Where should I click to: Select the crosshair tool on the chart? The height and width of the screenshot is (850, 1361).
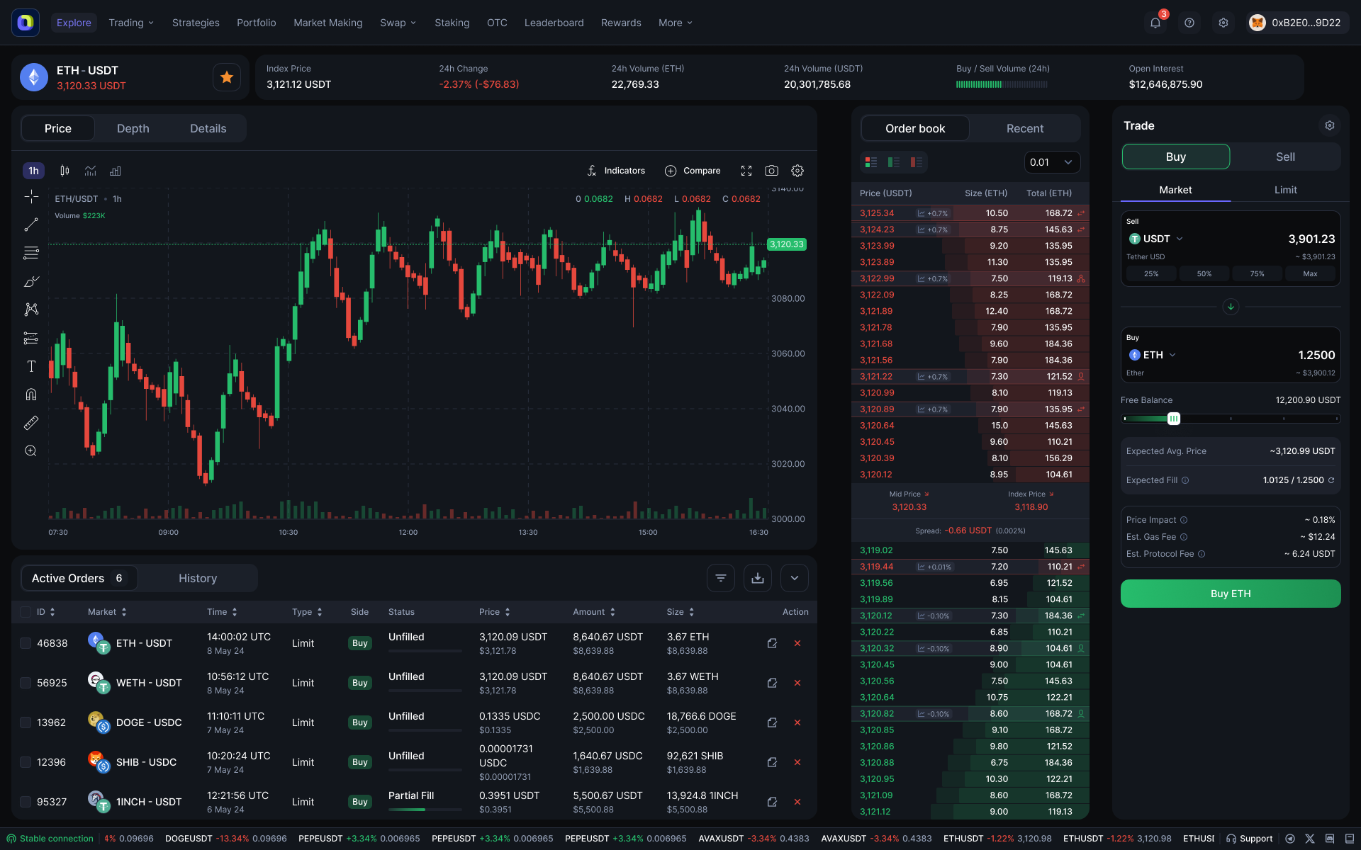[x=31, y=197]
